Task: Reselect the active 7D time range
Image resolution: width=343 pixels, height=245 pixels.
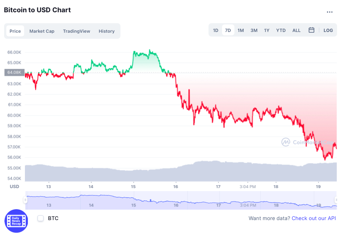Action: pos(228,30)
